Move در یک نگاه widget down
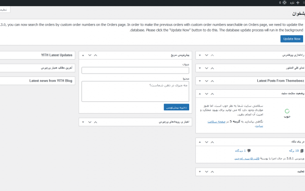The width and height of the screenshot is (305, 191). click(x=206, y=142)
